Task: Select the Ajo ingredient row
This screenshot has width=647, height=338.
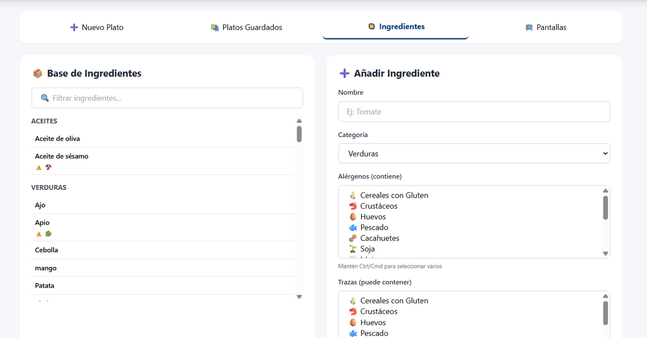Action: click(x=163, y=205)
